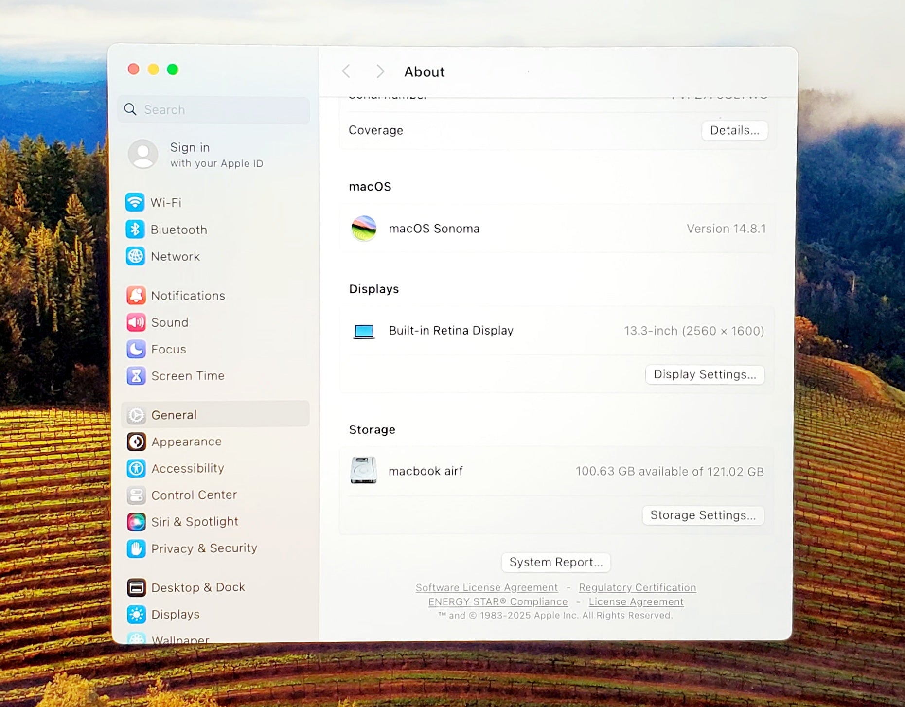The height and width of the screenshot is (707, 905).
Task: Select the Focus moon icon
Action: pos(136,349)
